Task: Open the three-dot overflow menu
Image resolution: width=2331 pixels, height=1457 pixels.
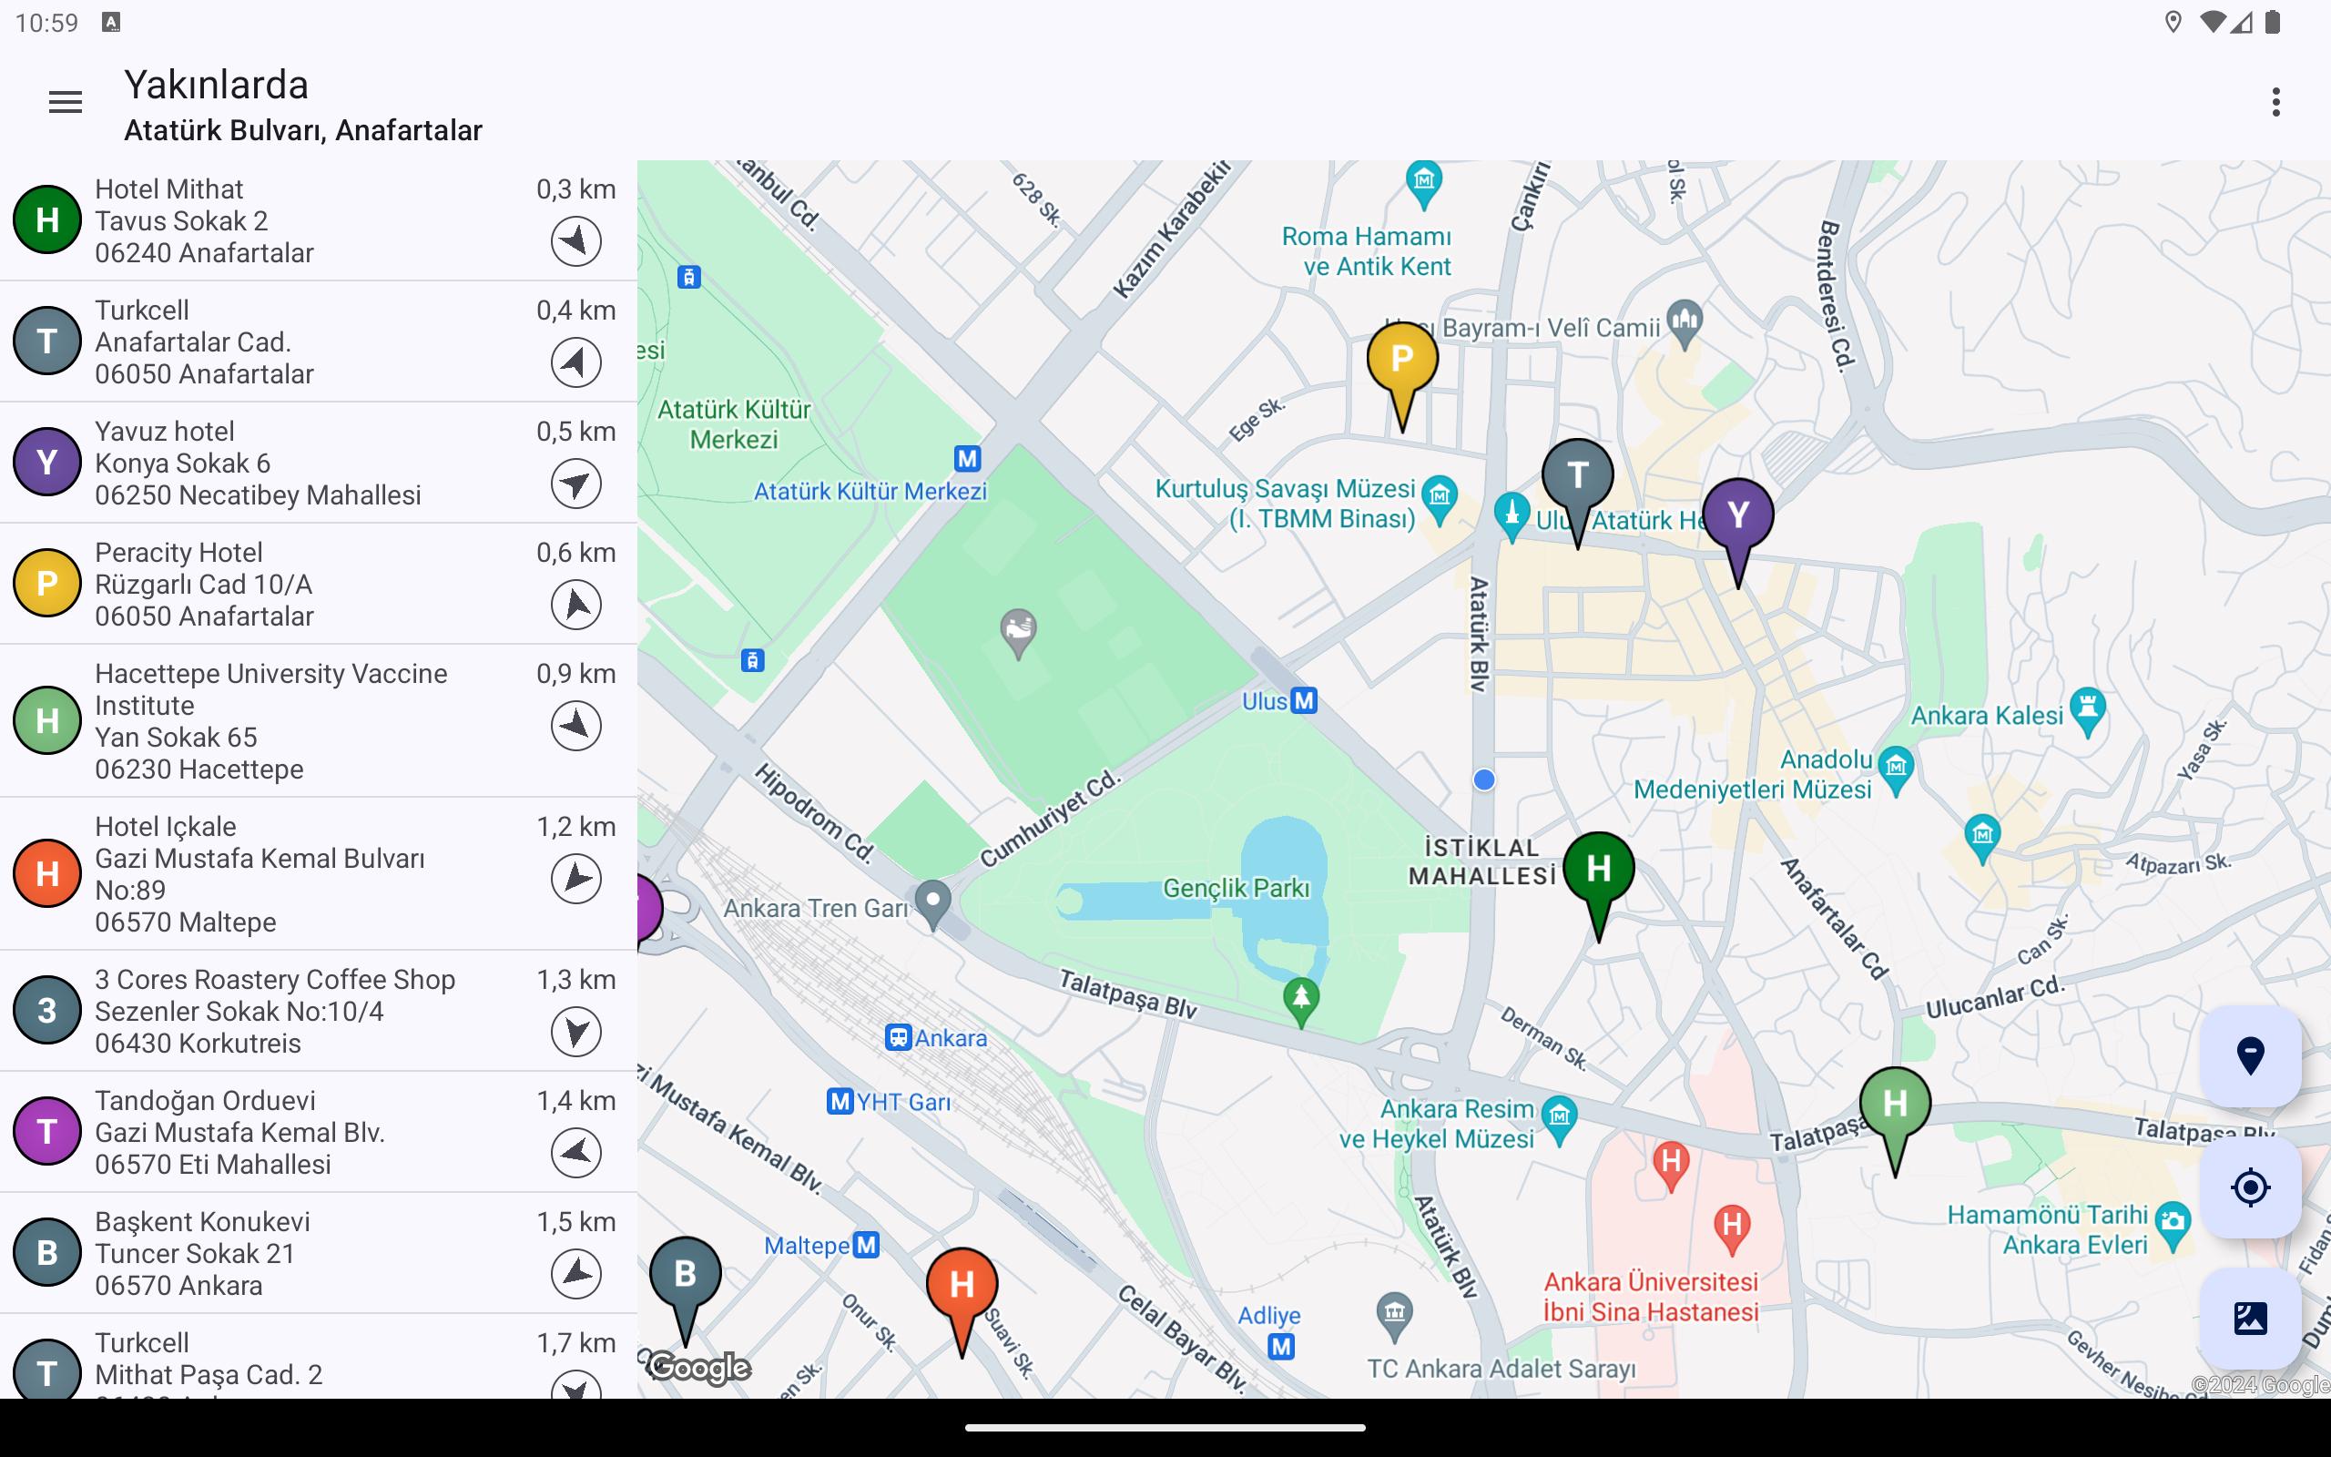Action: coord(2276,102)
